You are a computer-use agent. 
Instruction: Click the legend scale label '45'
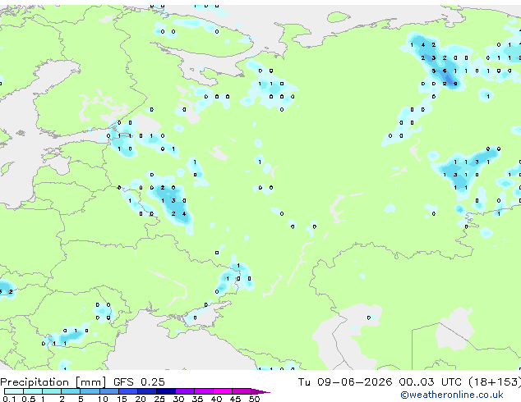[235, 399]
